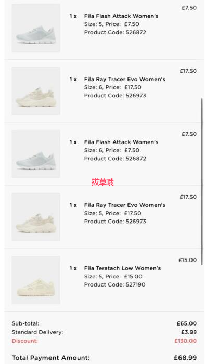
Task: Open the Fila Teratach Low shoe thumbnail
Action: tap(36, 280)
